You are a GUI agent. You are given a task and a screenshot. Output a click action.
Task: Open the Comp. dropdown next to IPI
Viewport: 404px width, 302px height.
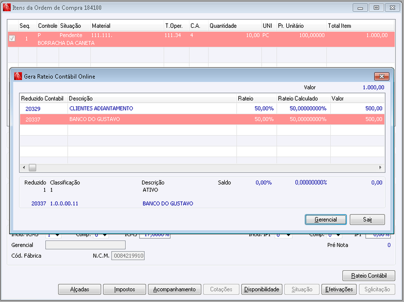338,235
